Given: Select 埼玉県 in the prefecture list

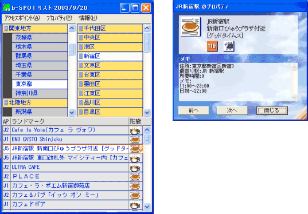Looking at the screenshot, I should point(40,65).
